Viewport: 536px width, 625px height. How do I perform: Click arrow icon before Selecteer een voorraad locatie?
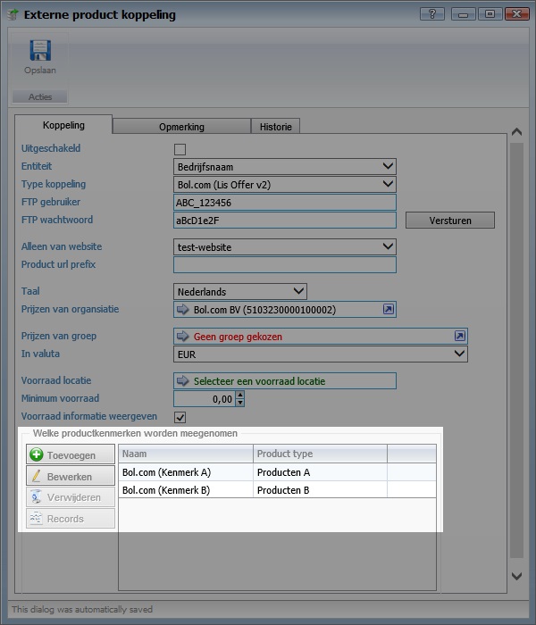(x=184, y=381)
